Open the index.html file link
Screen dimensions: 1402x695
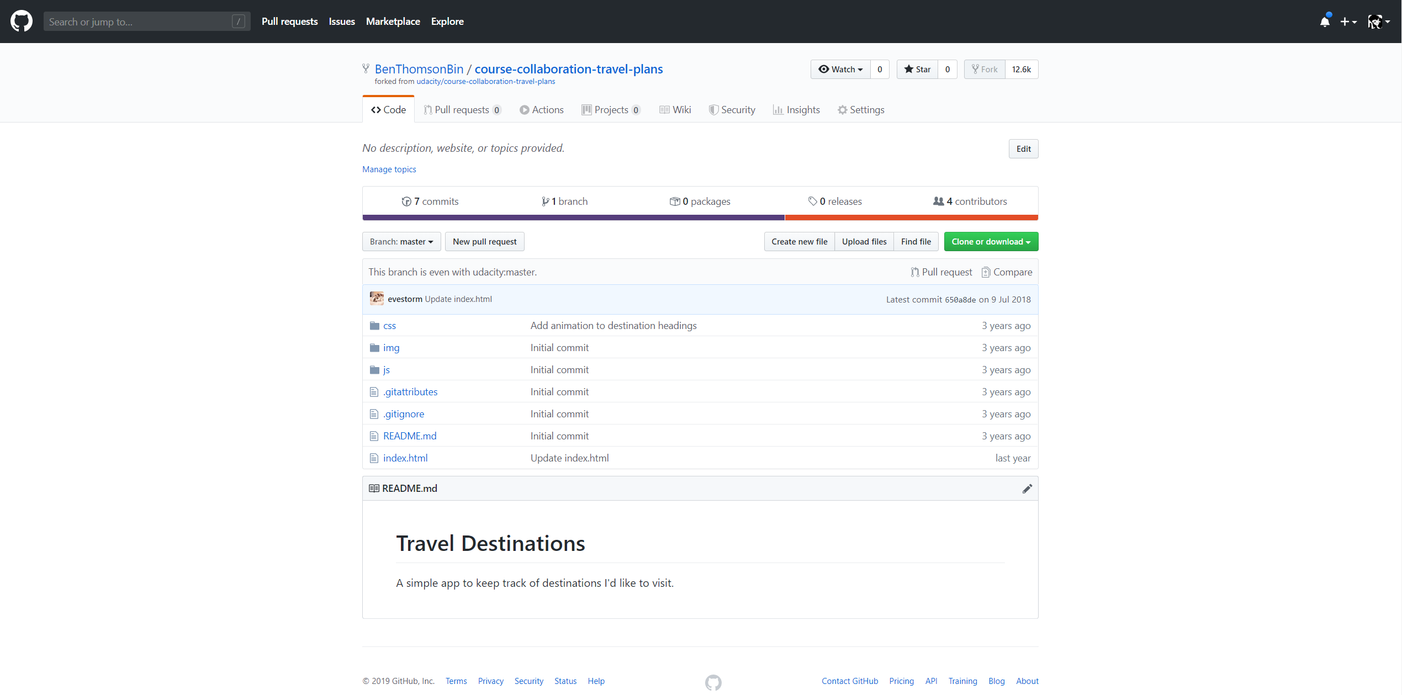406,458
